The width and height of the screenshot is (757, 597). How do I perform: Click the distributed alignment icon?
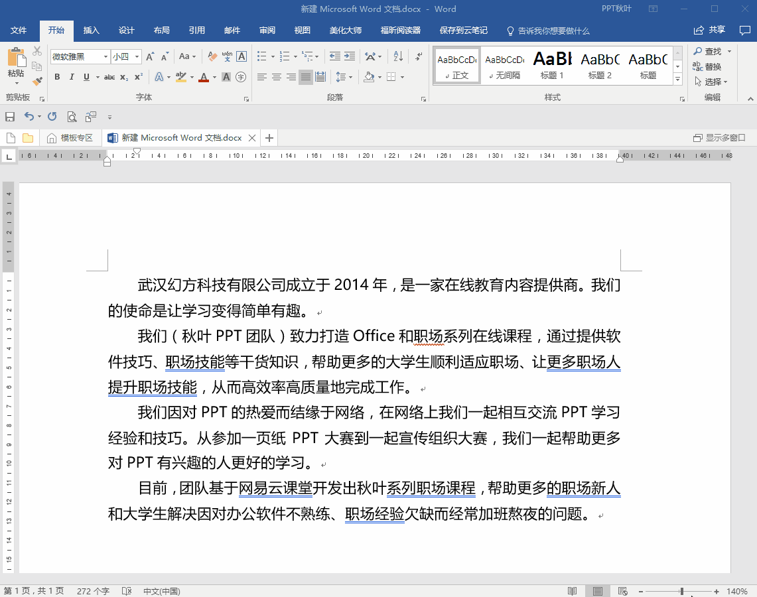point(320,77)
